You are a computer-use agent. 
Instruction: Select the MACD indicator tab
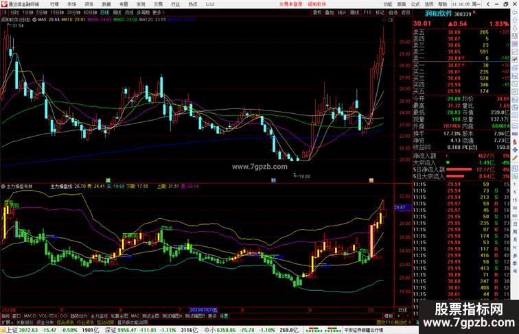(x=30, y=316)
